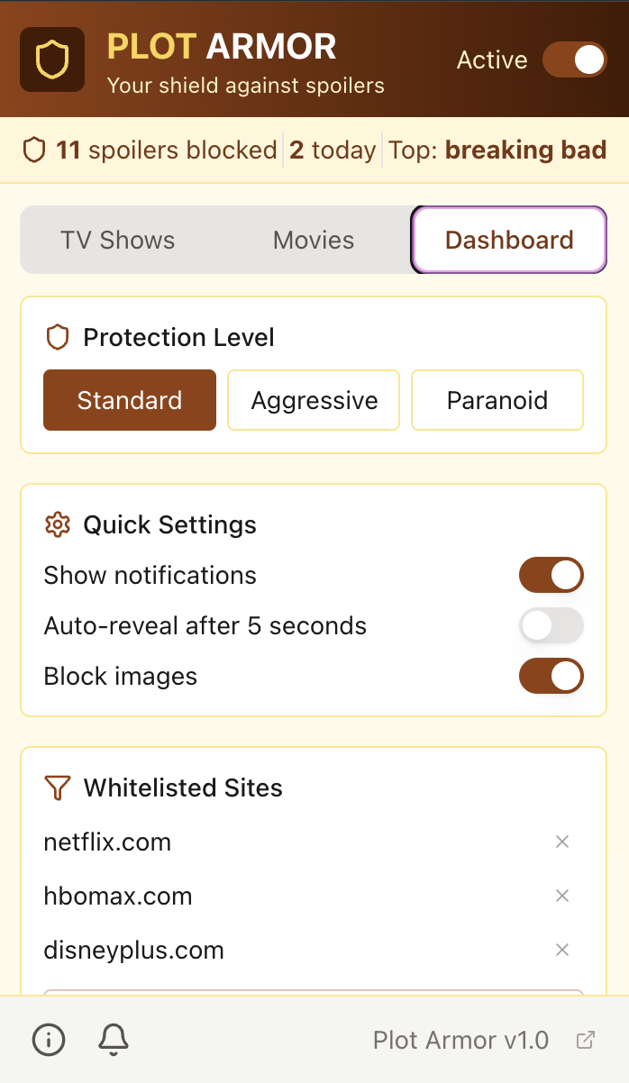
Task: Switch to the Movies tab
Action: click(x=313, y=240)
